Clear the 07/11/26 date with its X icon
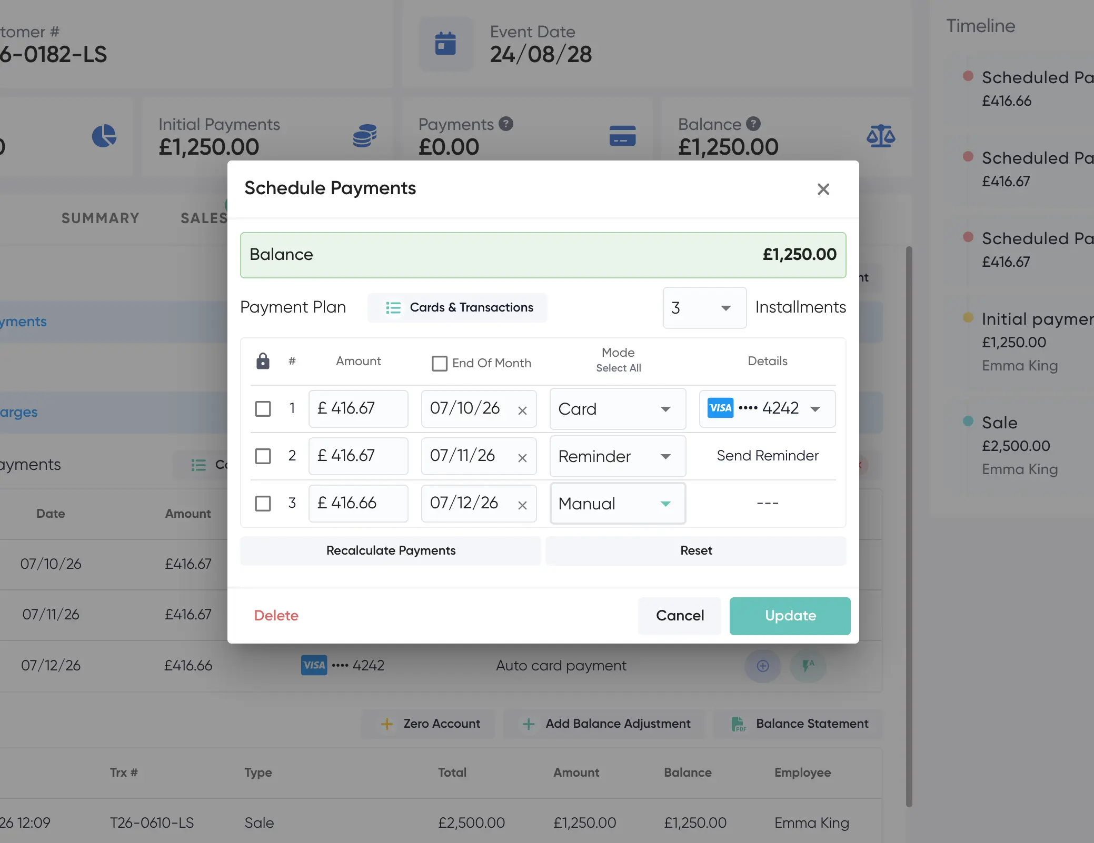The height and width of the screenshot is (843, 1094). click(x=522, y=458)
